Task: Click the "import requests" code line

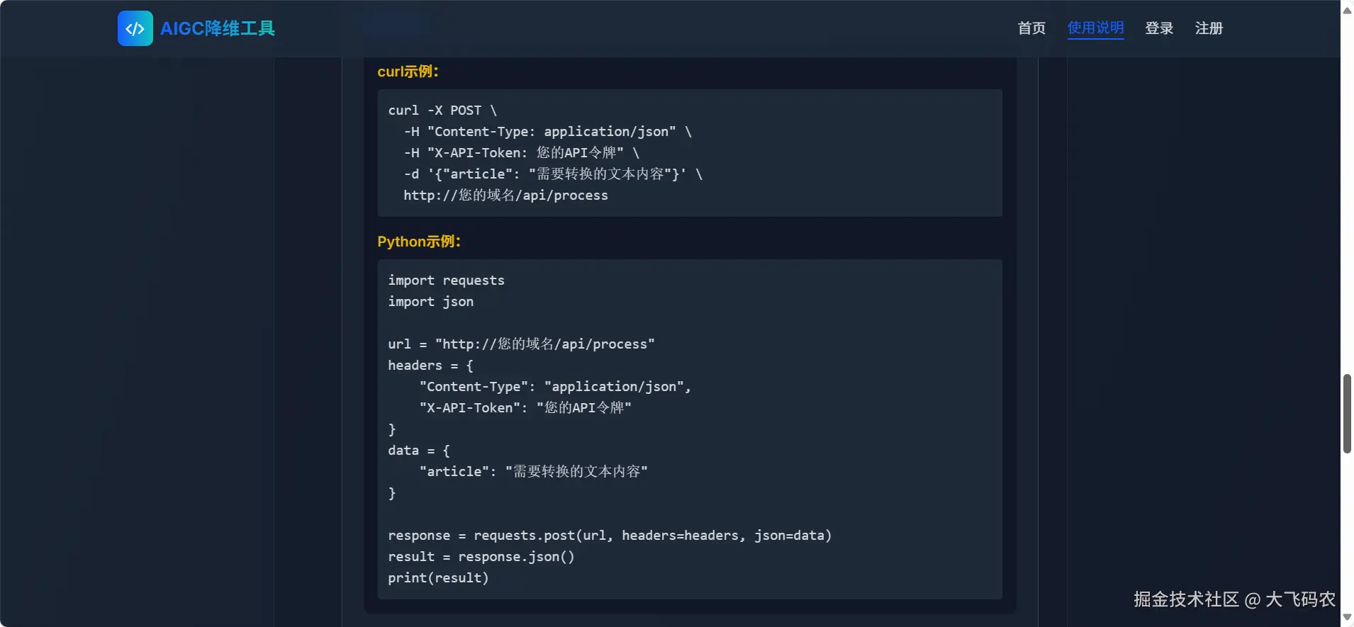Action: (446, 281)
